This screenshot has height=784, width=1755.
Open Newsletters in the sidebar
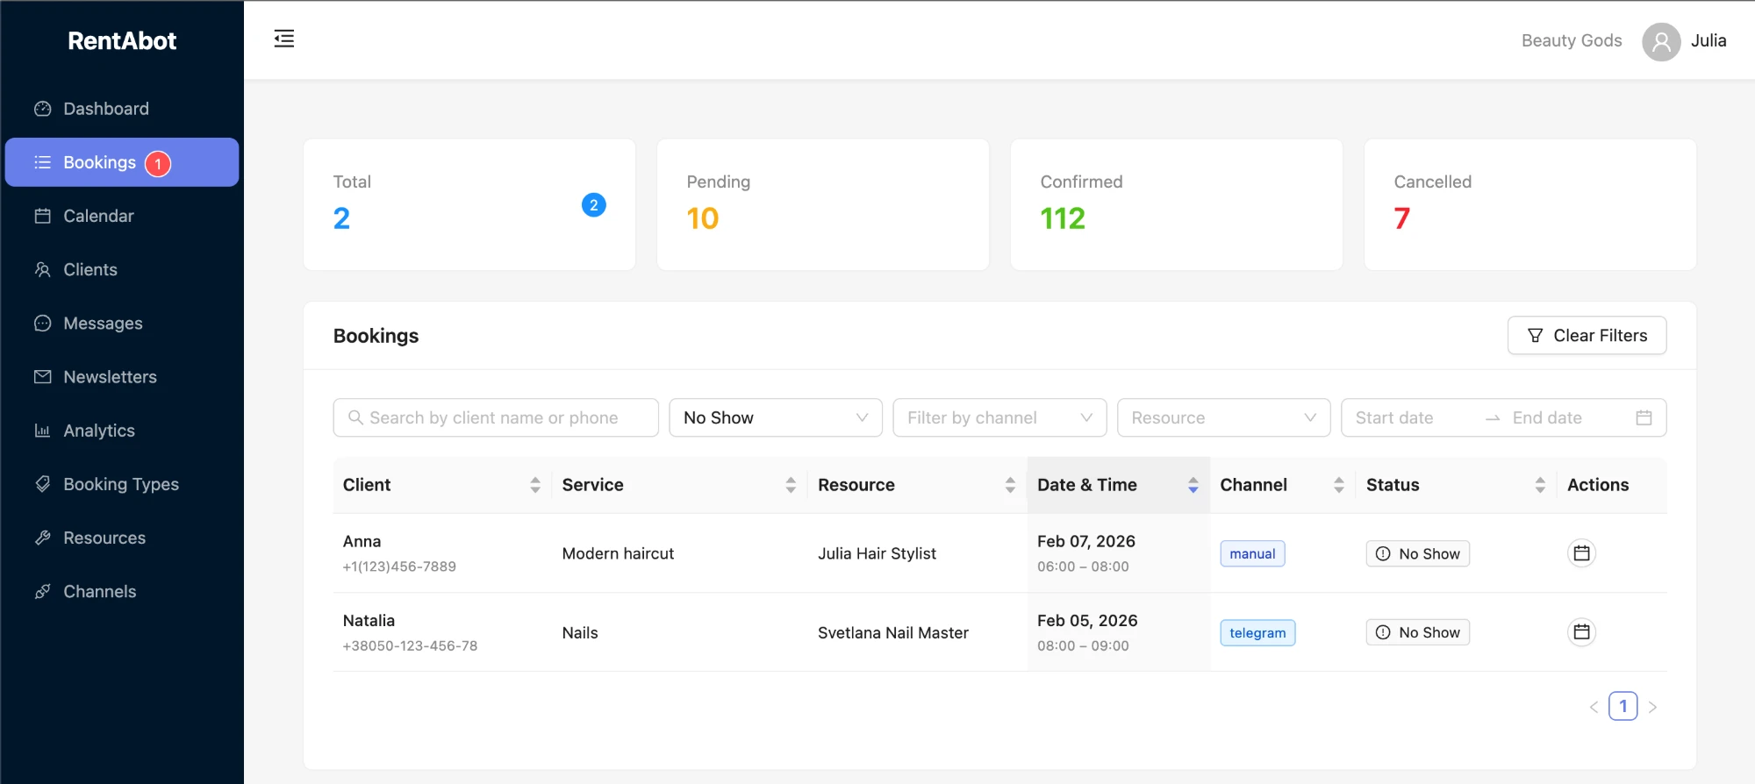click(122, 377)
